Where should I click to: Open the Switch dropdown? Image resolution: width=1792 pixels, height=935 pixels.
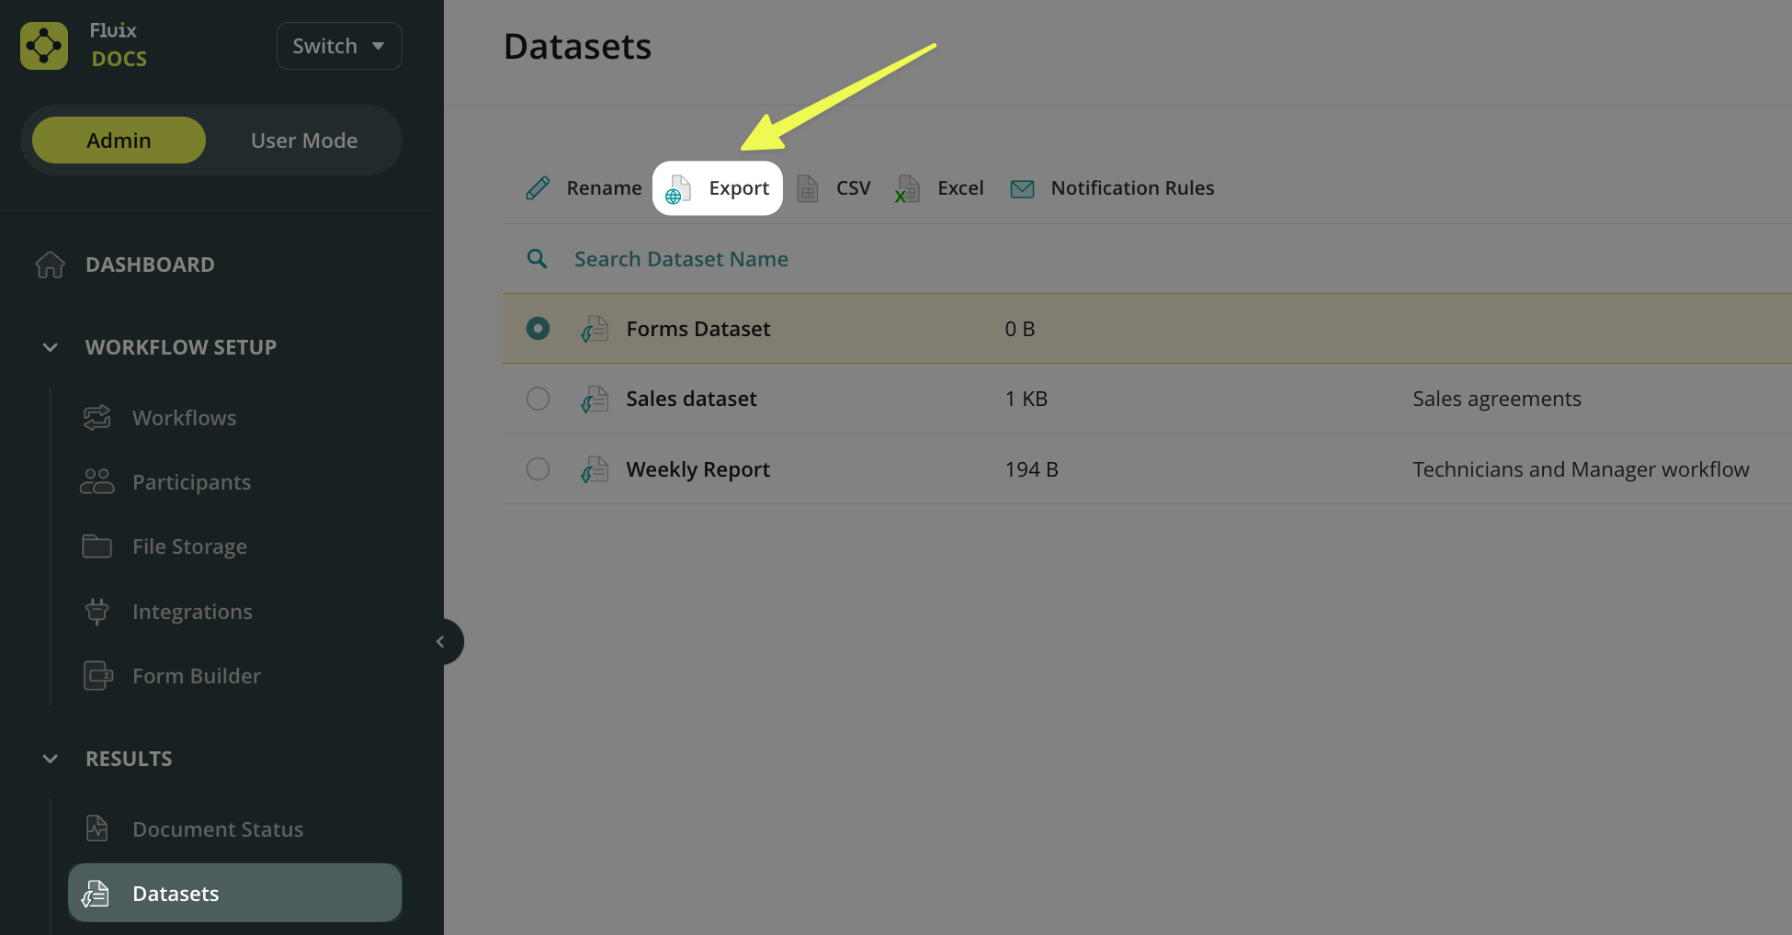tap(339, 46)
